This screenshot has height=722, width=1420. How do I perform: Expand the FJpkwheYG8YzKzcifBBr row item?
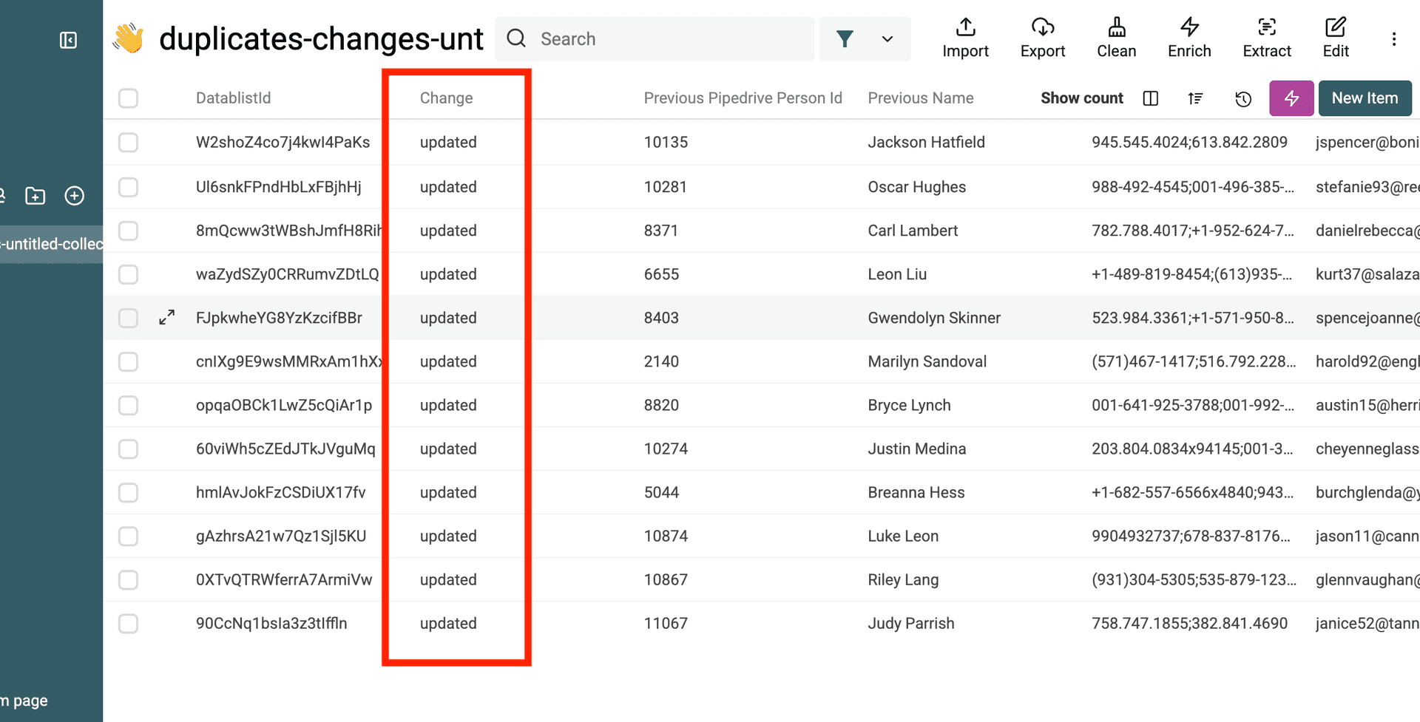click(x=167, y=318)
